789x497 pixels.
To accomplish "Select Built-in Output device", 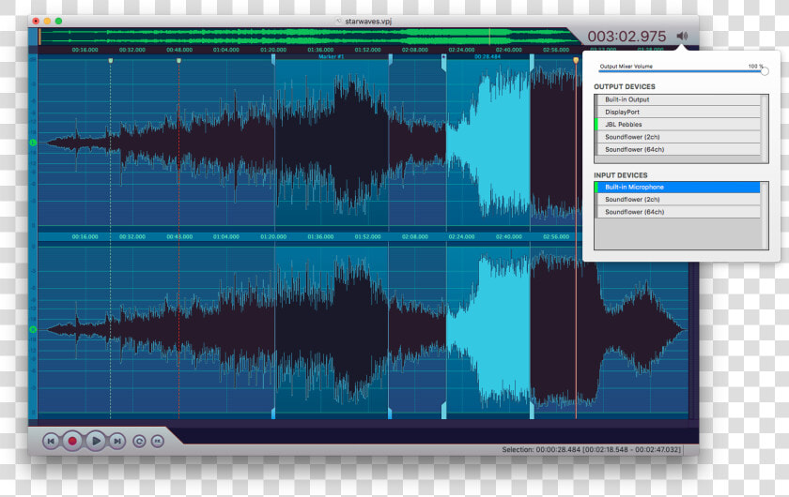I will click(x=677, y=99).
